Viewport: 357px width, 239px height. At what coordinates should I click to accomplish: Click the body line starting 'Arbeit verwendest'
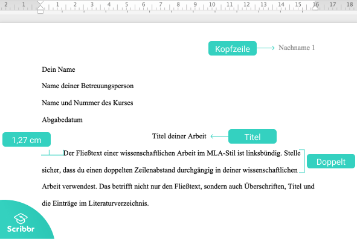tap(178, 186)
